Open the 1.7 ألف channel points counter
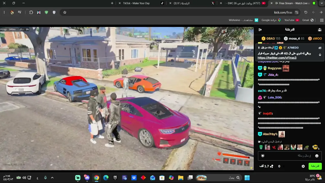 pyautogui.click(x=266, y=166)
